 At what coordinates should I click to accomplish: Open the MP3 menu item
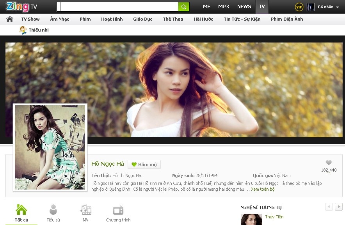[x=223, y=7]
